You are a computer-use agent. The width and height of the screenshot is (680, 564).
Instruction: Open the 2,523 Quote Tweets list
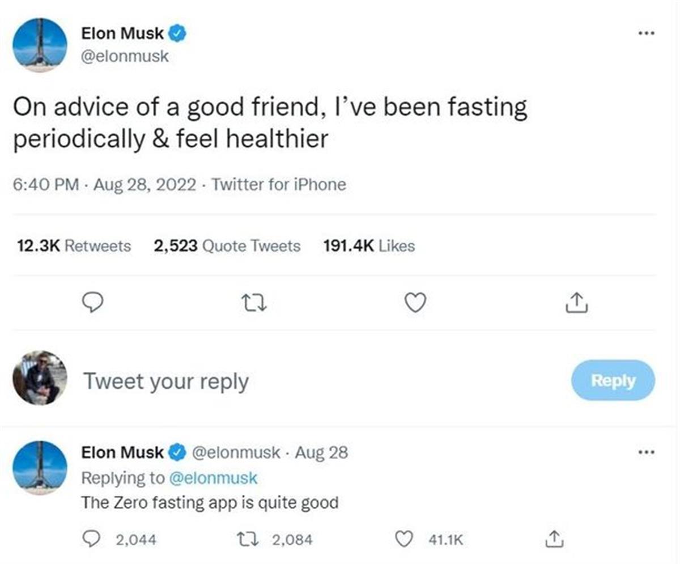coord(227,246)
